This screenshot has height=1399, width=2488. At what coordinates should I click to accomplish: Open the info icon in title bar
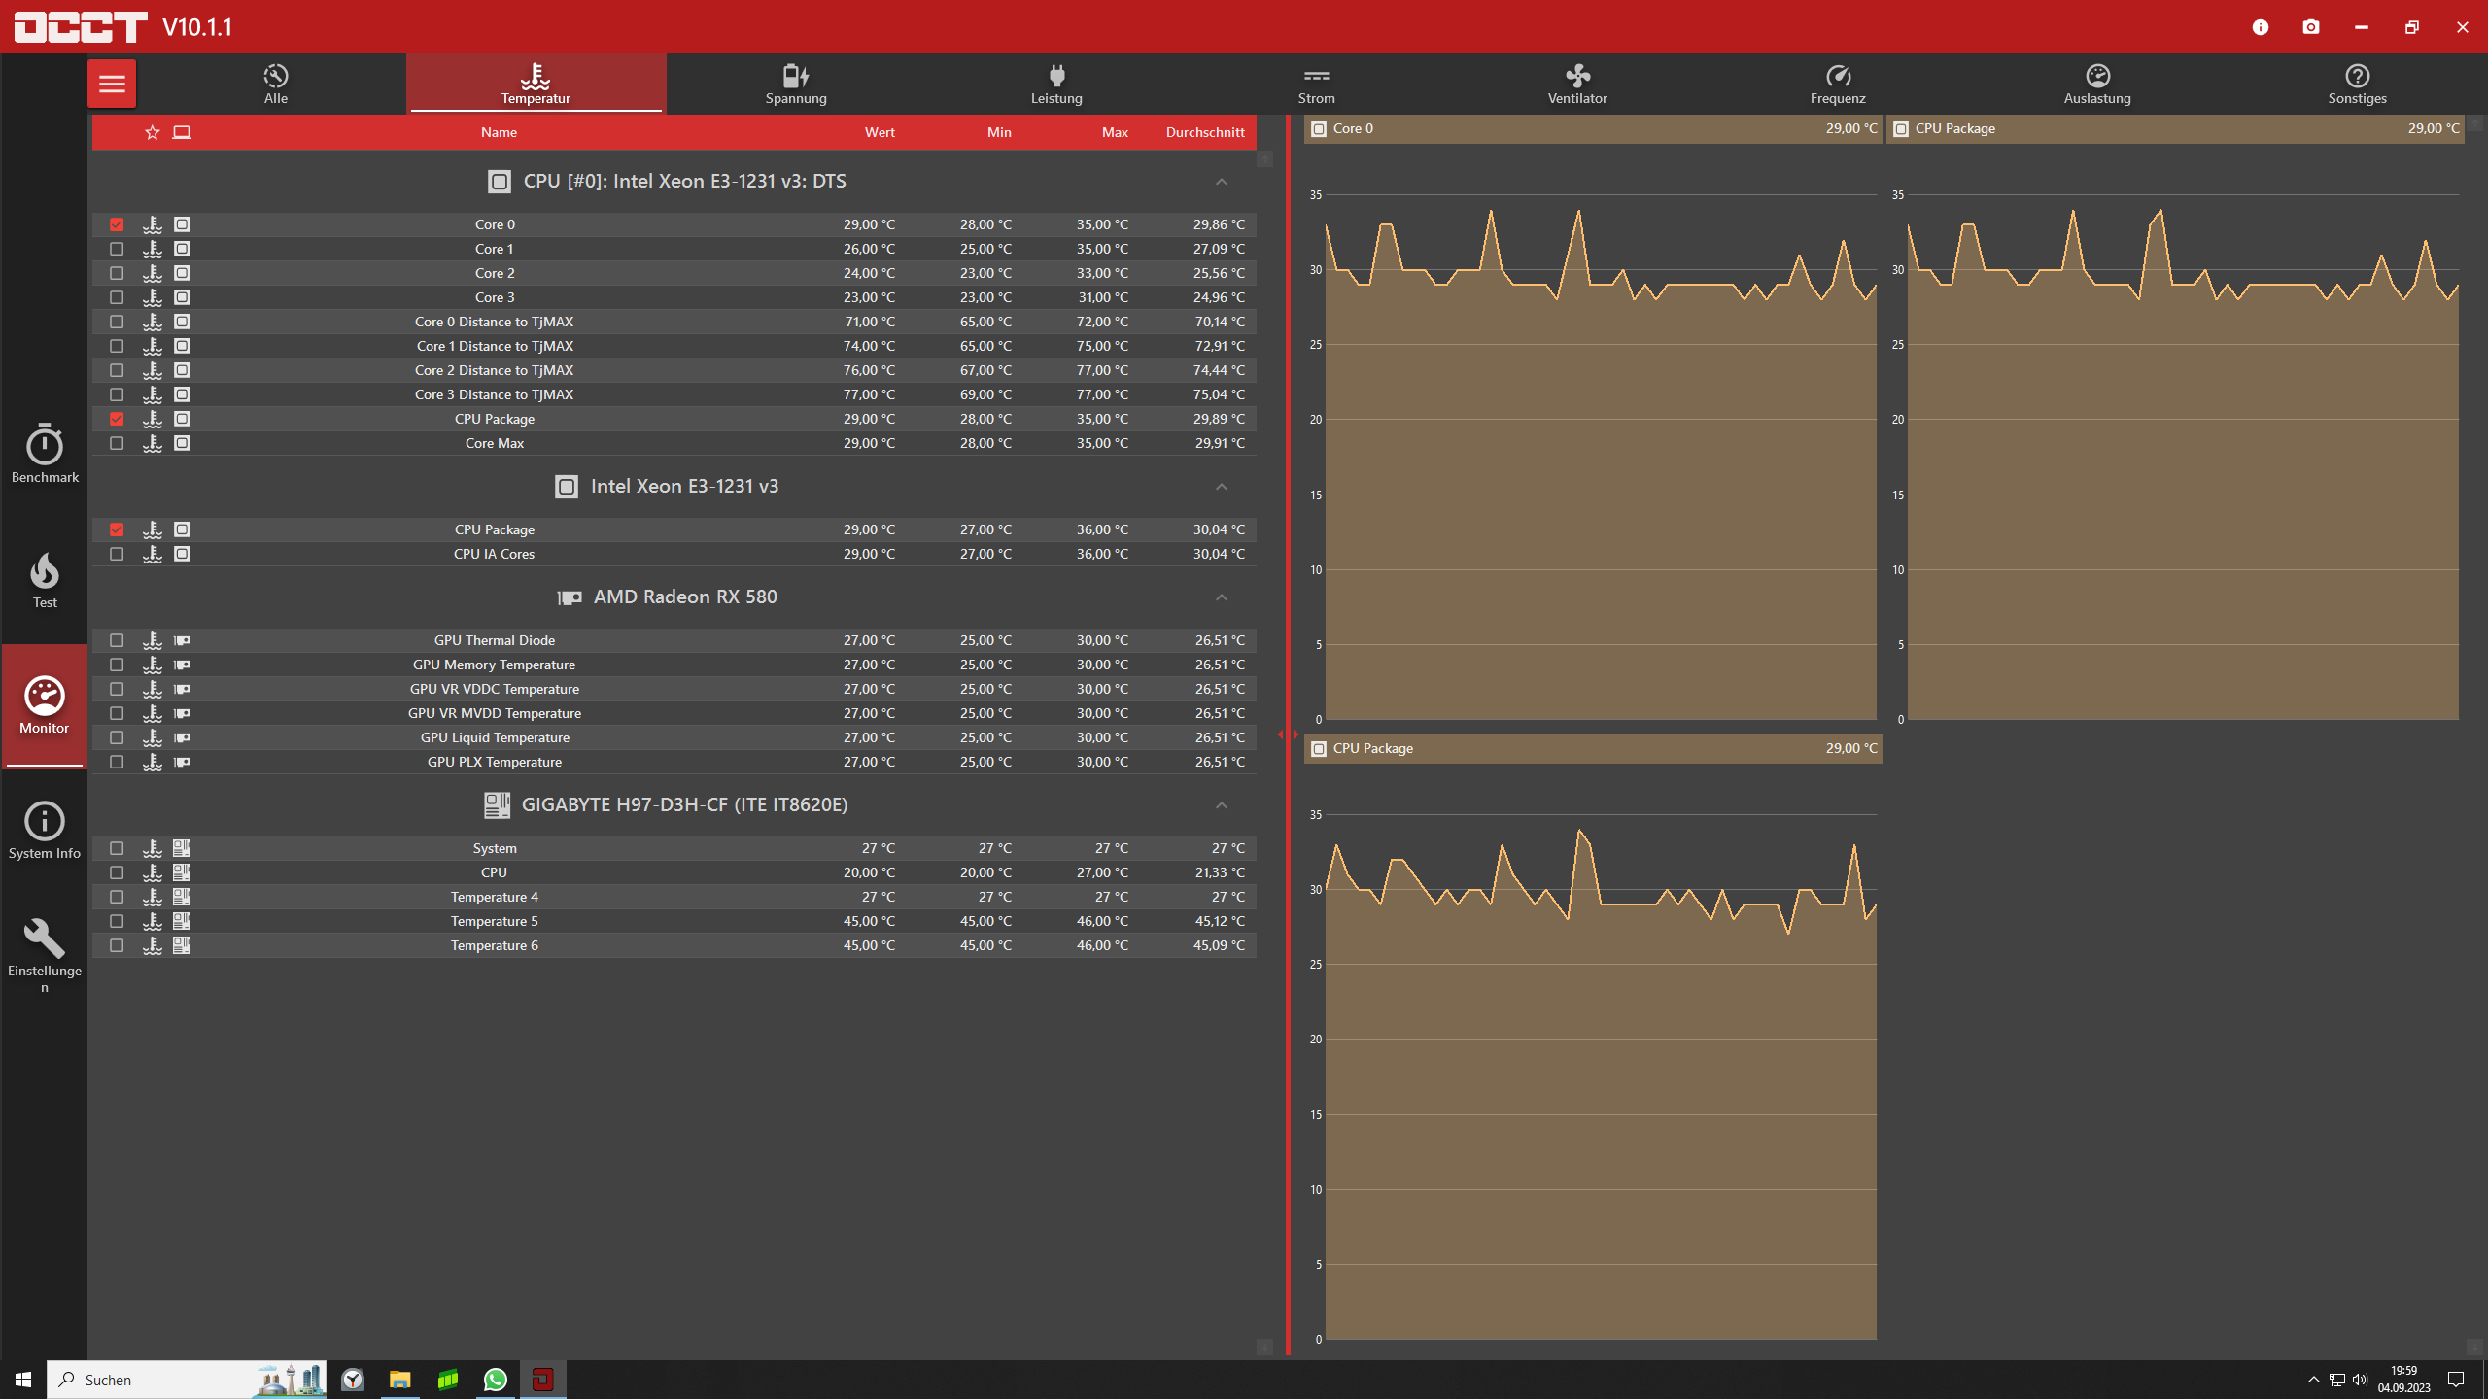click(x=2261, y=27)
